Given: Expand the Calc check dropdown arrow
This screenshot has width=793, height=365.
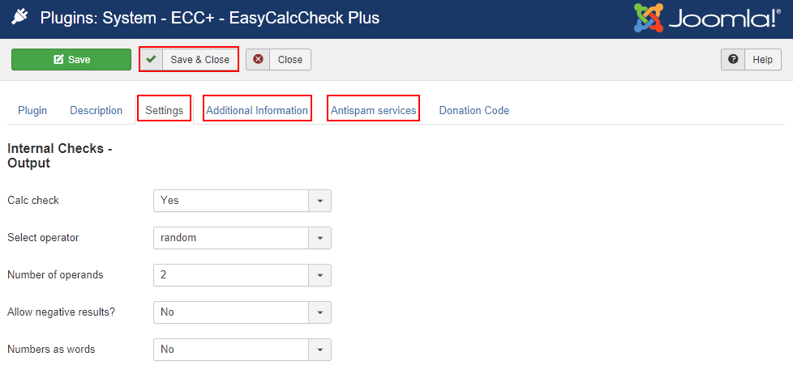Looking at the screenshot, I should tap(319, 201).
